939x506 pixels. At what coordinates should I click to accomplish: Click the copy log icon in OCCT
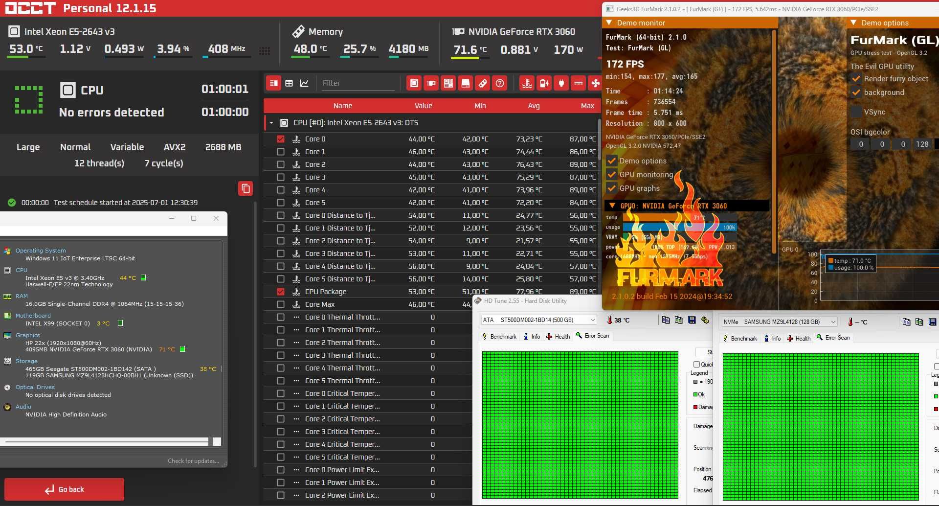pos(246,188)
